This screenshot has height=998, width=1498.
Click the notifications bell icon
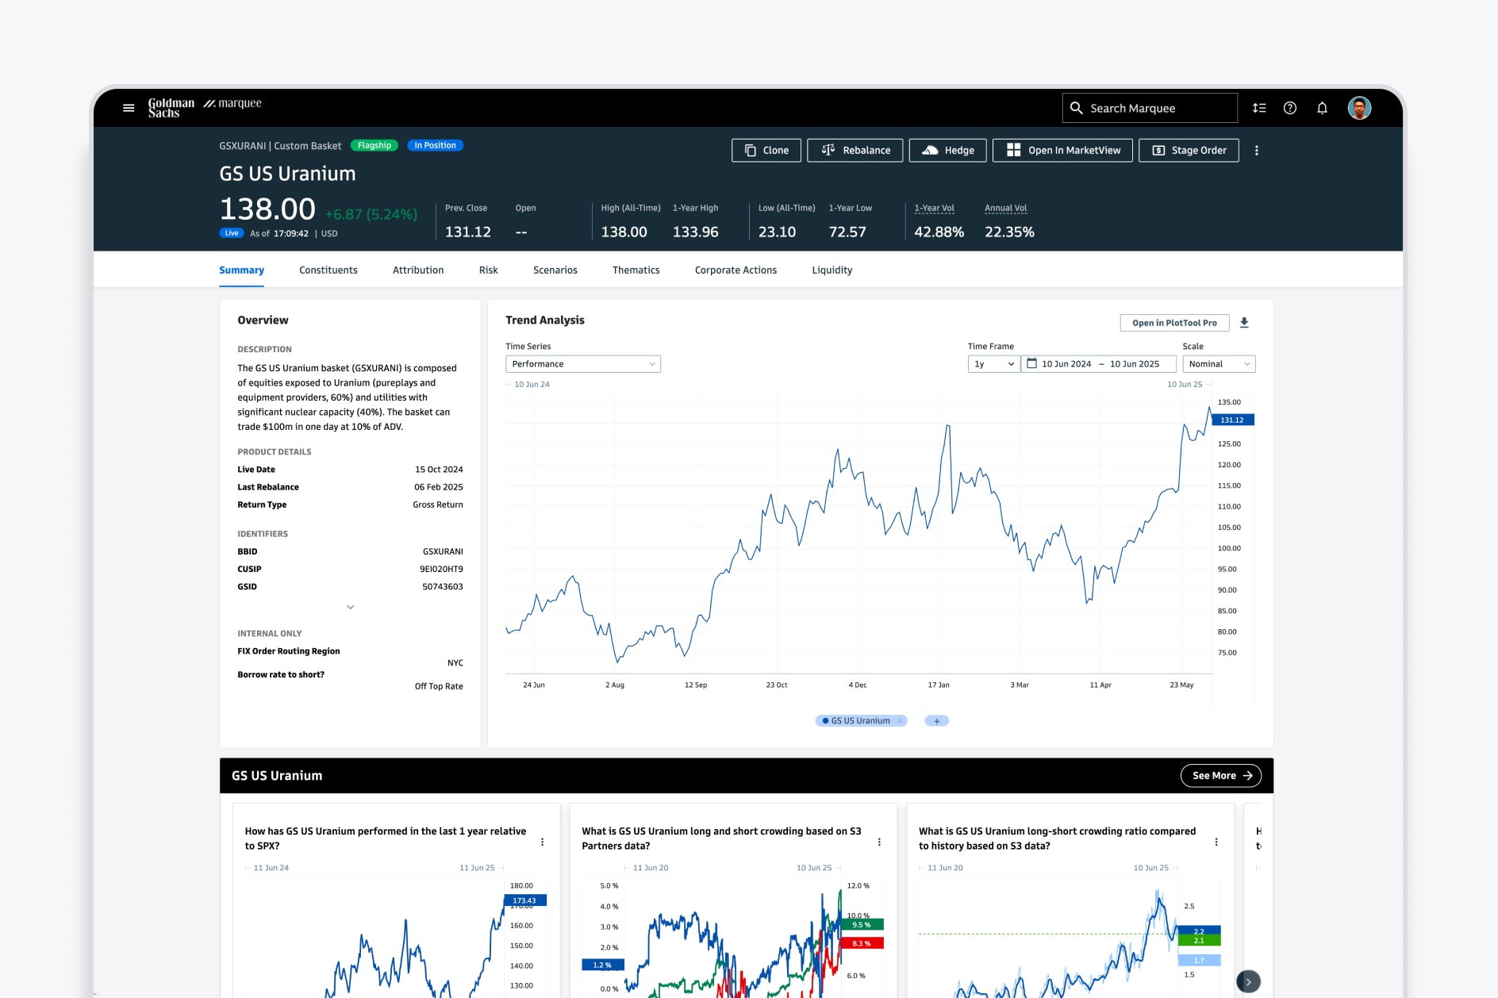[x=1322, y=108]
